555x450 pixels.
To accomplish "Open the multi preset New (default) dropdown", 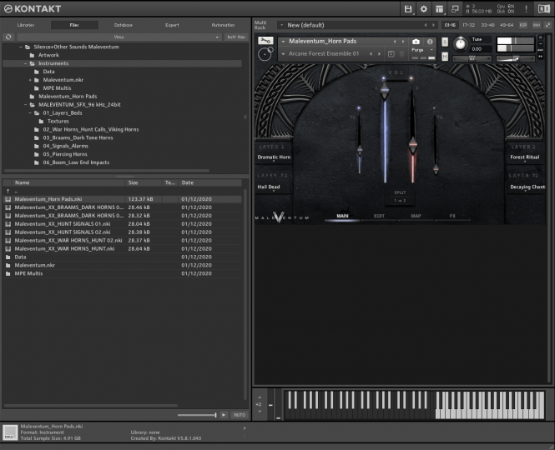I will [x=282, y=25].
